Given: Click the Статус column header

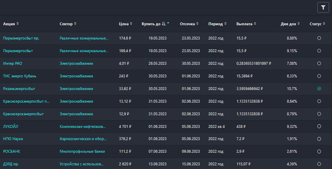Looking at the screenshot, I should click(316, 24).
